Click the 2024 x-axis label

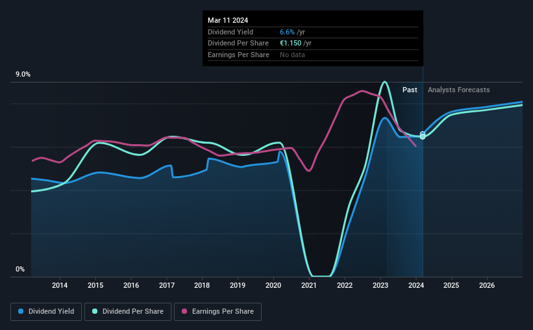point(416,285)
